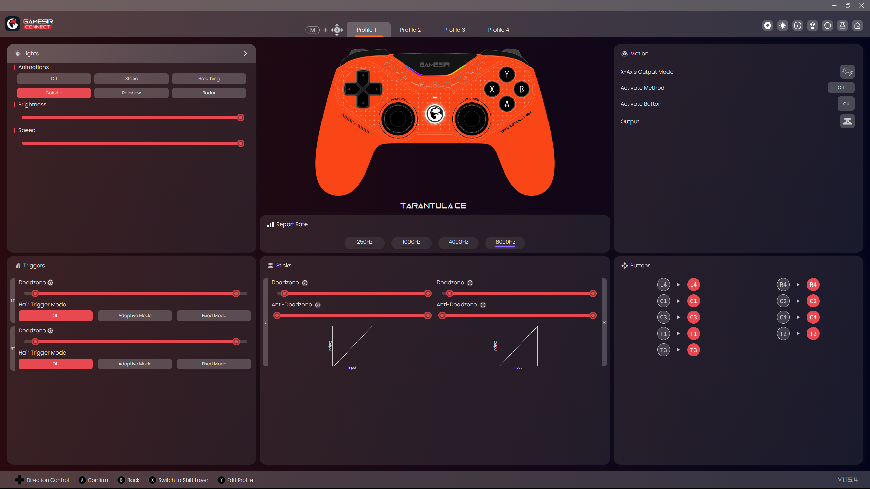Click the right stick response curve graph

pyautogui.click(x=518, y=346)
